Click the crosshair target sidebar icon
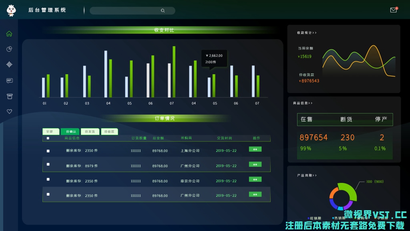410x231 pixels. pyautogui.click(x=9, y=64)
